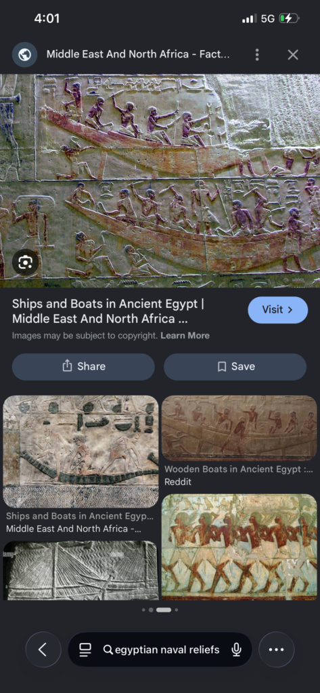This screenshot has height=693, width=320.
Task: Tap the page indicator dots
Action: pyautogui.click(x=160, y=610)
